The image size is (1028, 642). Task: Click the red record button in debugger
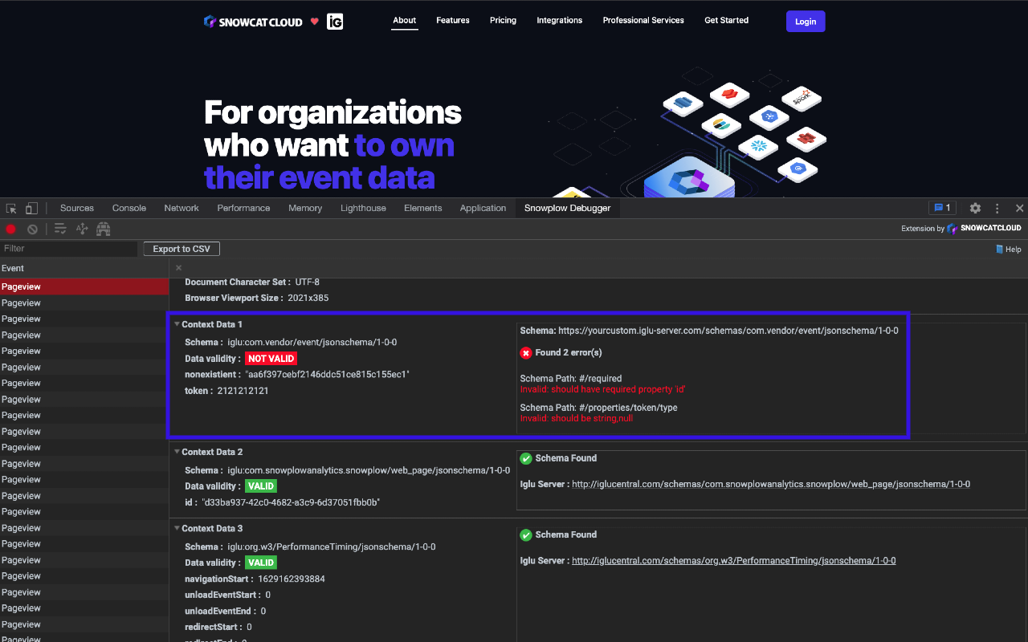click(x=11, y=230)
